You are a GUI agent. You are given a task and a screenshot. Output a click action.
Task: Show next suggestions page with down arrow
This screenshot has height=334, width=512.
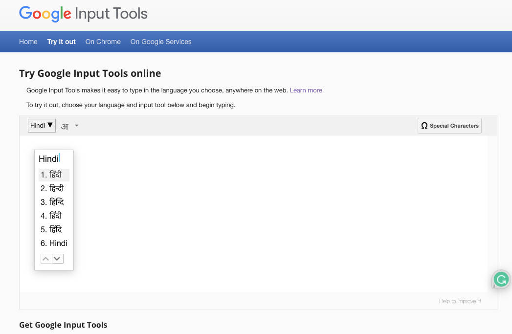(x=58, y=259)
